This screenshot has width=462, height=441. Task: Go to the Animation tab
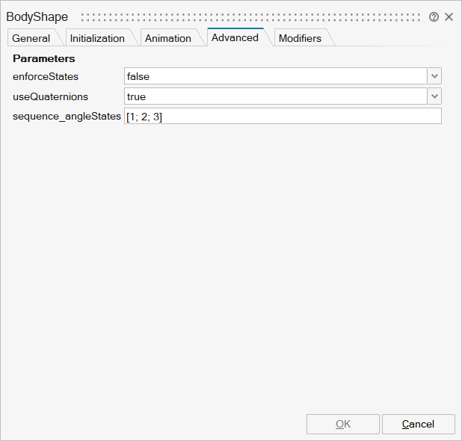click(167, 38)
